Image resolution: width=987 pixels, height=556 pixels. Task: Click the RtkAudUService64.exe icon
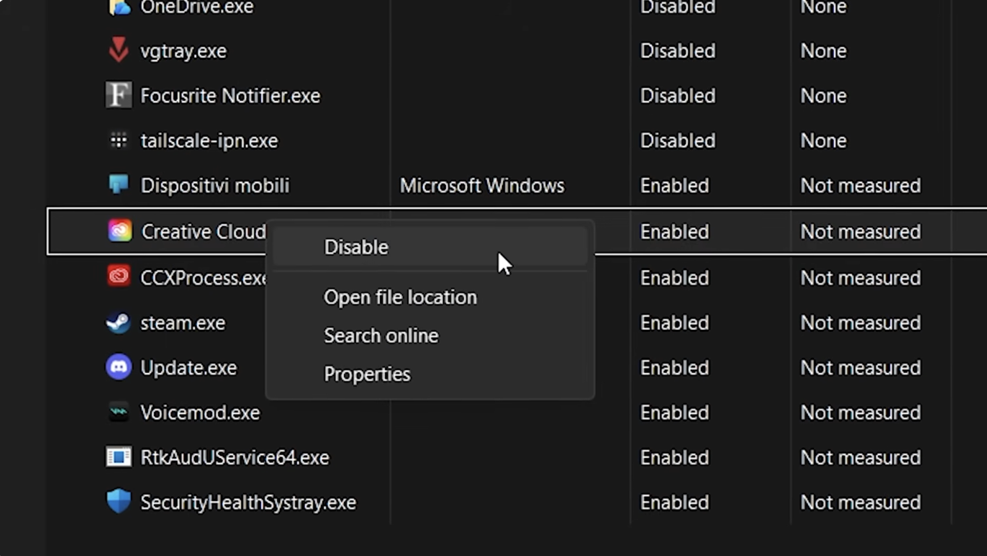click(118, 457)
